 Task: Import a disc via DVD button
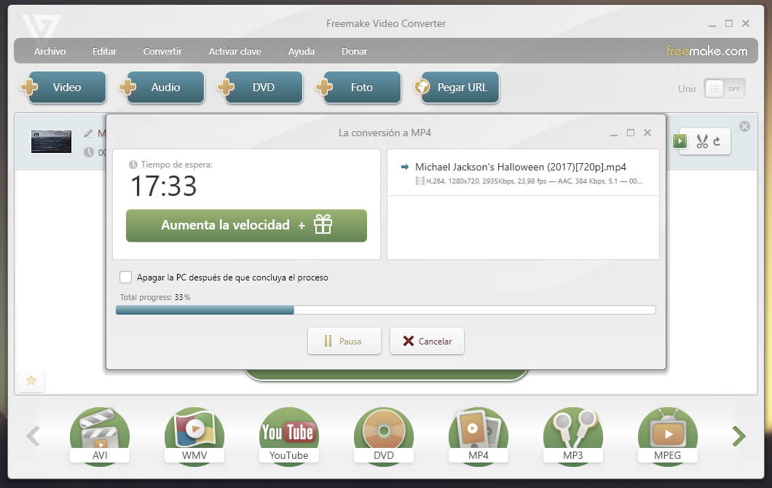(264, 87)
